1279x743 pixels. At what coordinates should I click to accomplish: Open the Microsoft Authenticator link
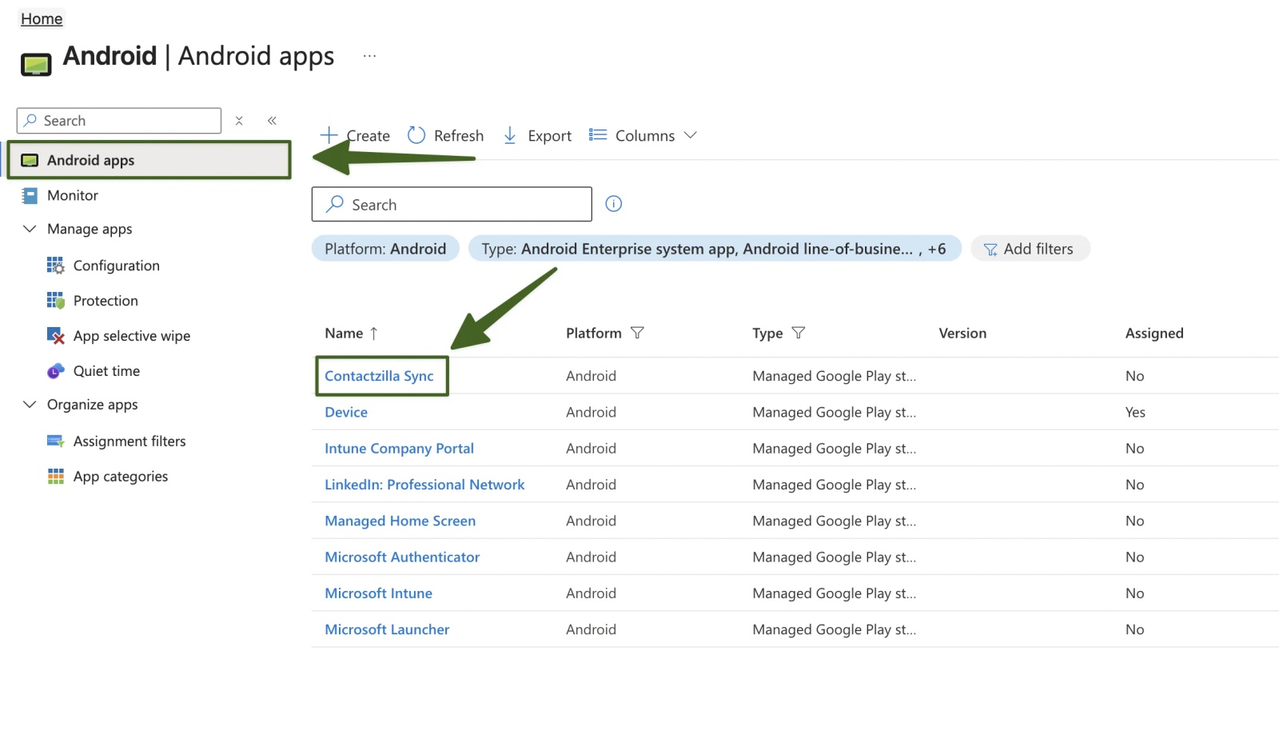point(402,557)
